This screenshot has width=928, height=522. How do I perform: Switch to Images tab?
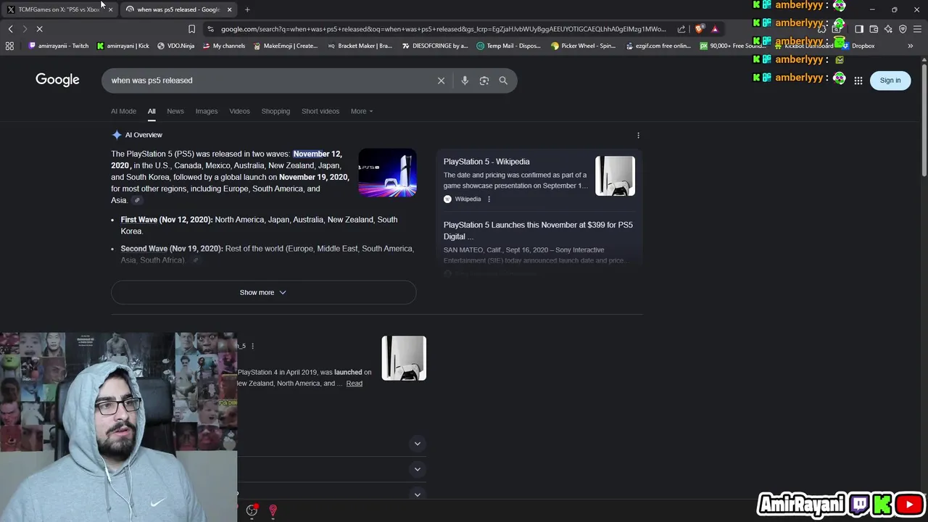coord(207,111)
